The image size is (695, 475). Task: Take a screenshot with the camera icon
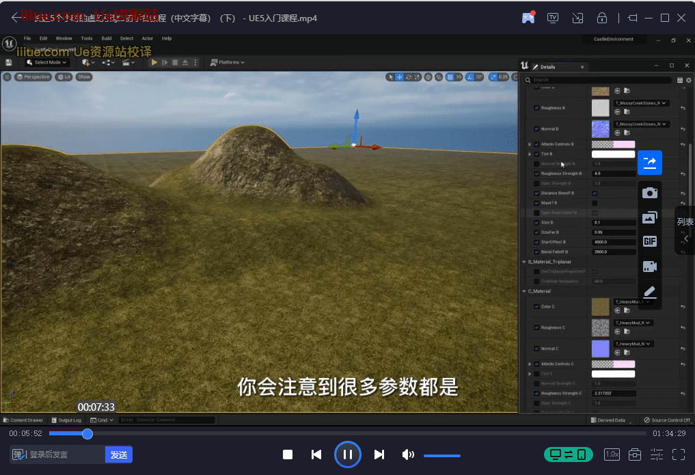650,193
